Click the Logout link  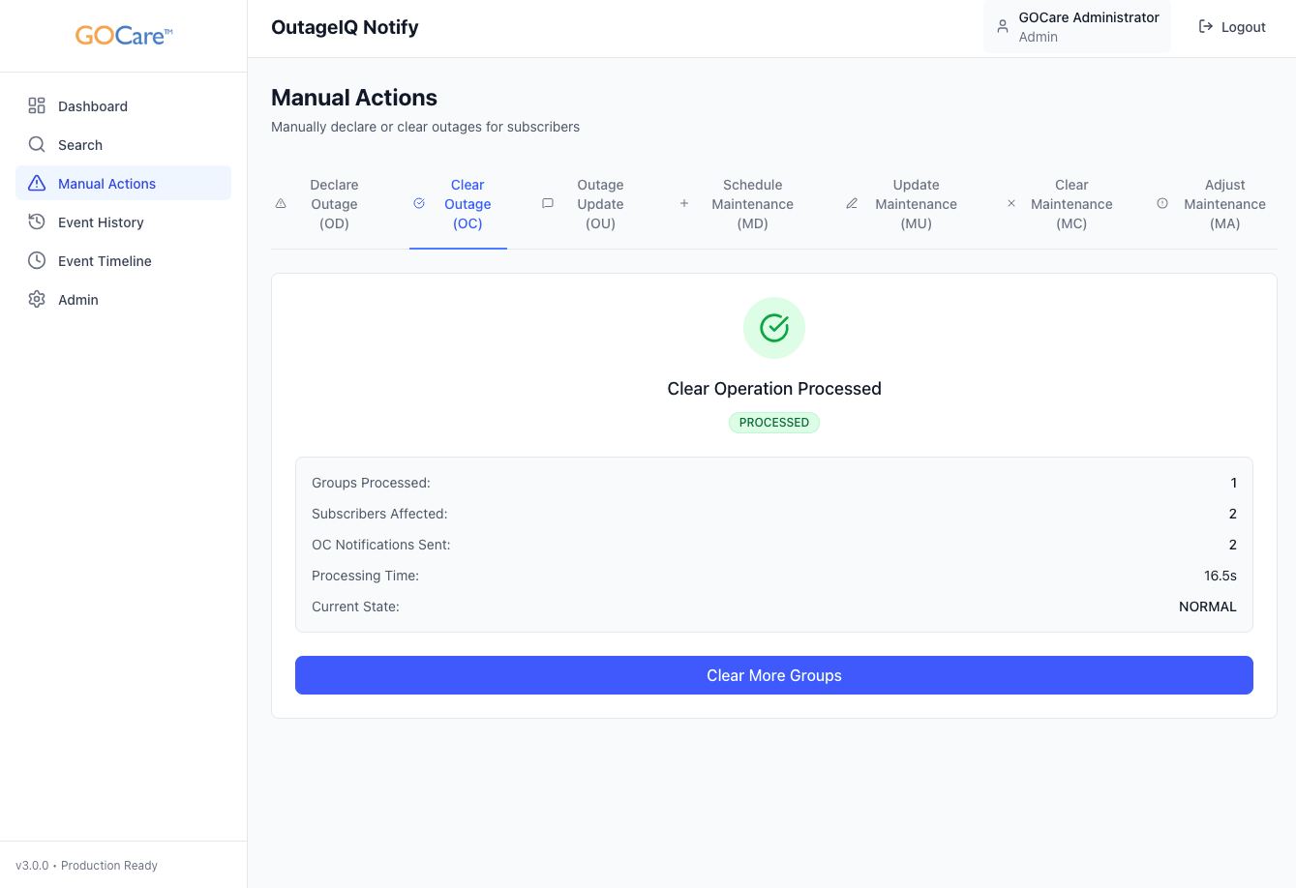pyautogui.click(x=1243, y=27)
